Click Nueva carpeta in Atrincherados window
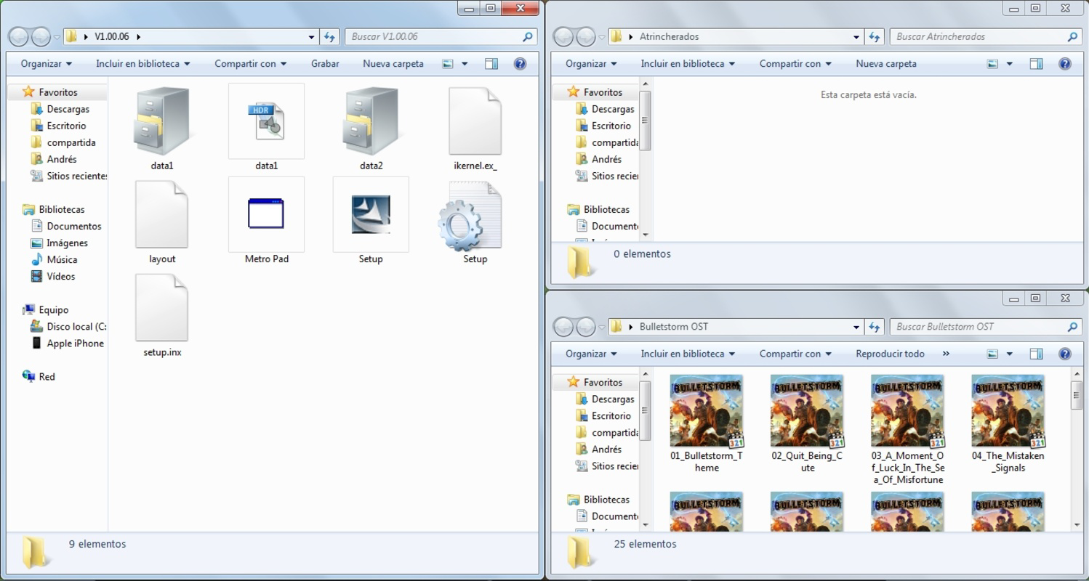 (886, 64)
